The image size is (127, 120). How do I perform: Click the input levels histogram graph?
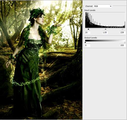point(105,20)
